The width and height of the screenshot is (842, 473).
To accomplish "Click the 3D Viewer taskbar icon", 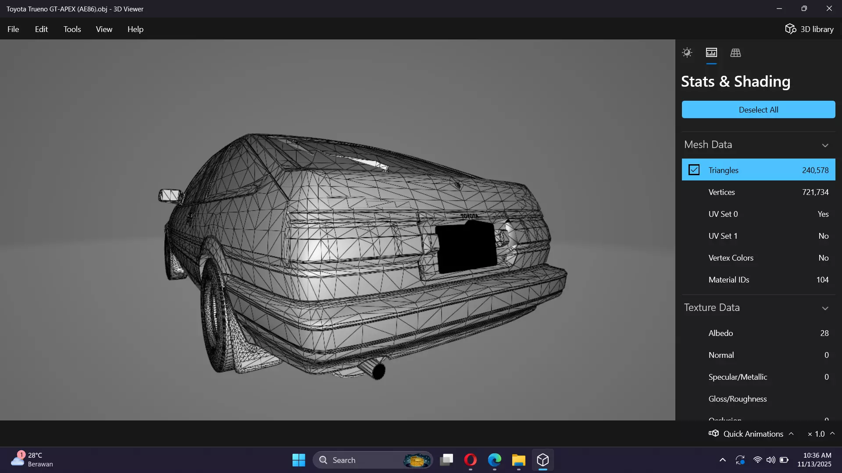I will point(543,460).
